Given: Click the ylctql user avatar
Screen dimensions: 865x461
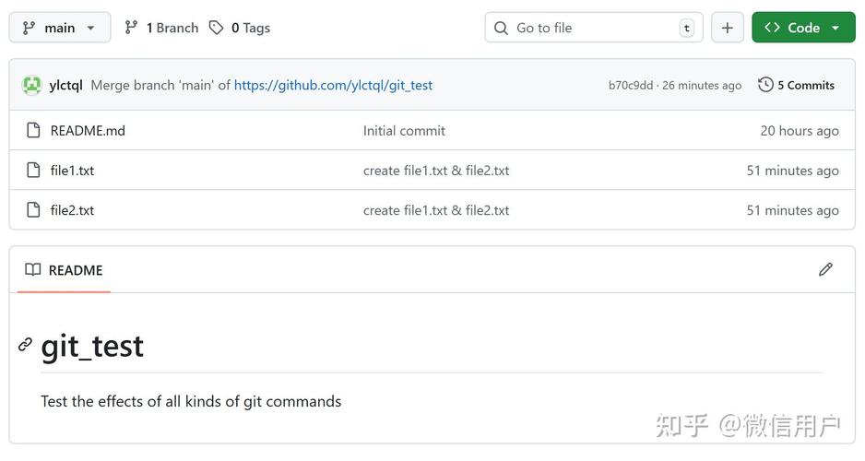Looking at the screenshot, I should click(x=31, y=85).
